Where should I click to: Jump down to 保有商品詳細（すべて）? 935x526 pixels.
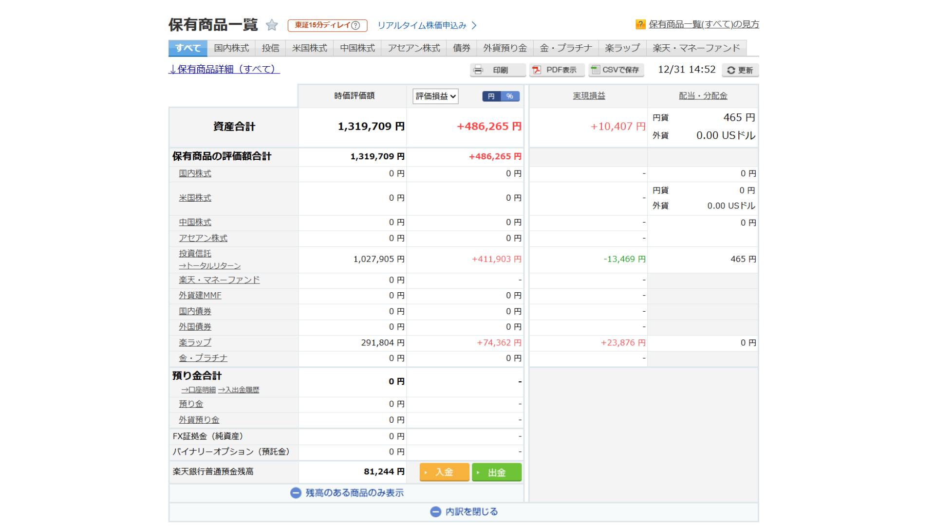pyautogui.click(x=224, y=69)
